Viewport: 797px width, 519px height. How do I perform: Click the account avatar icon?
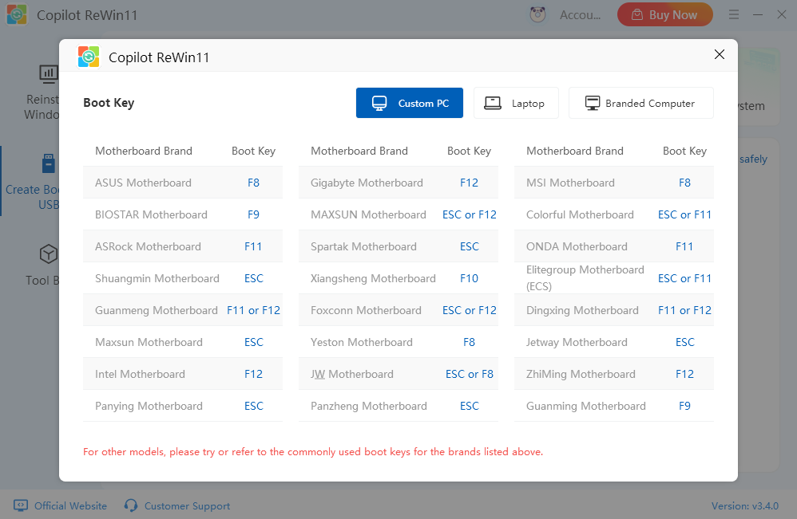538,14
